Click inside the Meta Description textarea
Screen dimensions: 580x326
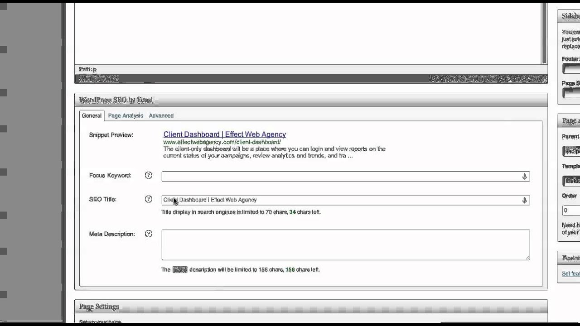coord(345,245)
